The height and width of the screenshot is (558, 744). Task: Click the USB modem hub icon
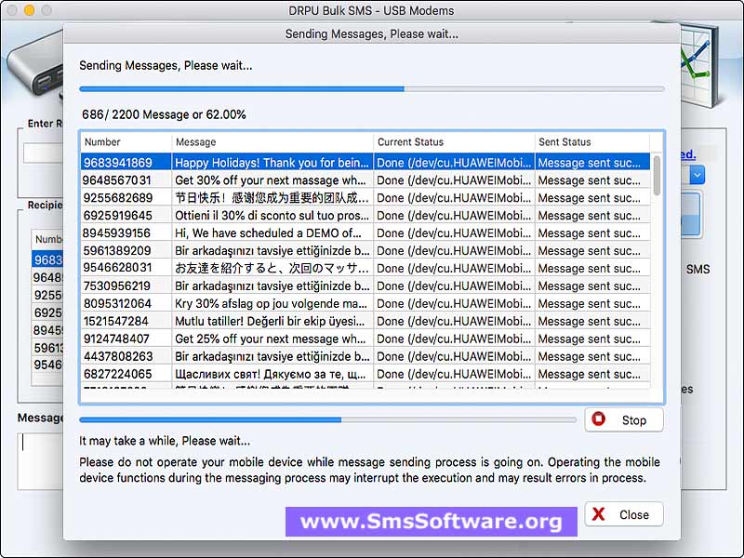[33, 70]
